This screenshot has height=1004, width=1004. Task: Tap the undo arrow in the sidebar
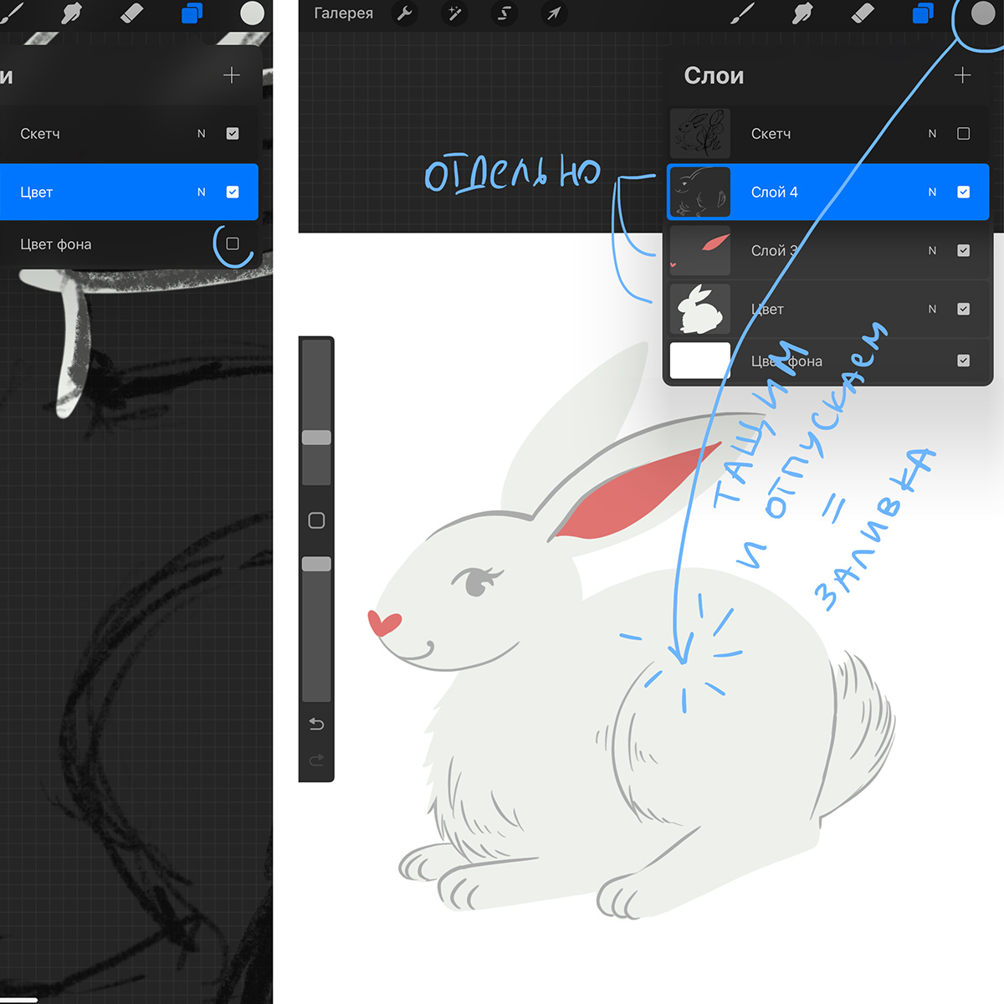coord(316,724)
